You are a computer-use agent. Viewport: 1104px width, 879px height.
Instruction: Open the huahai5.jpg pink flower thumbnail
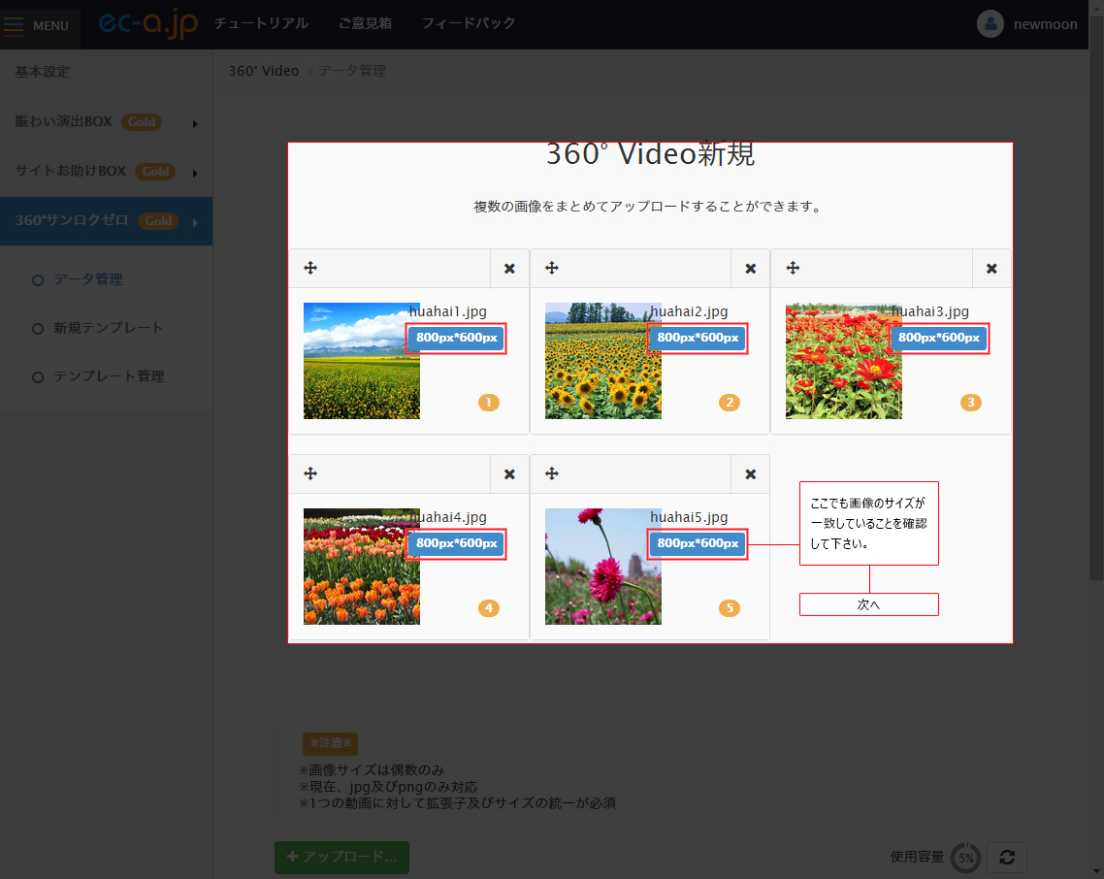602,567
